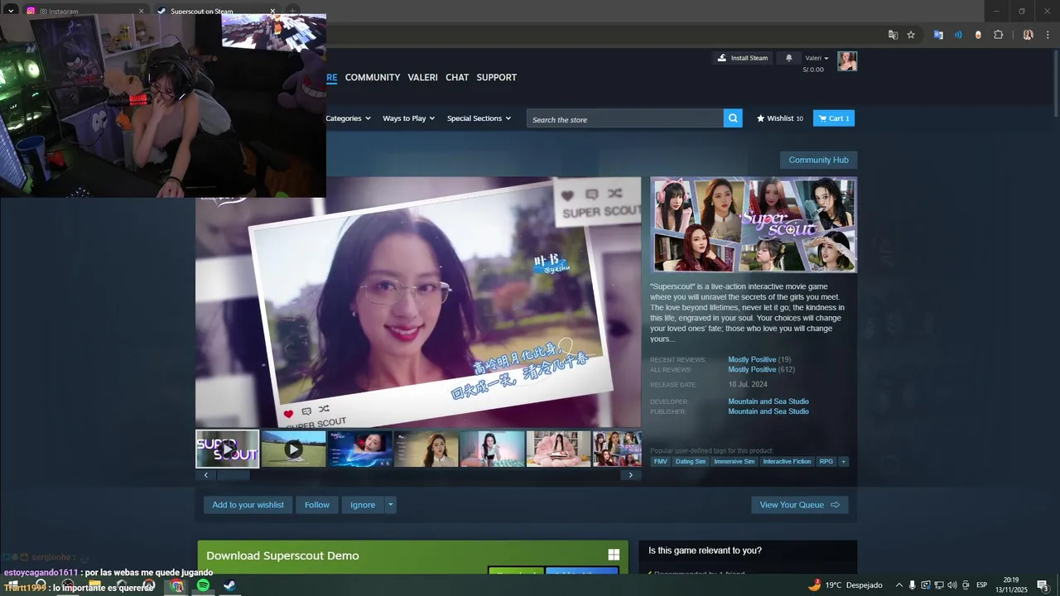Screen dimensions: 1060x596
Task: Play the second video thumbnail with play icon
Action: point(293,449)
